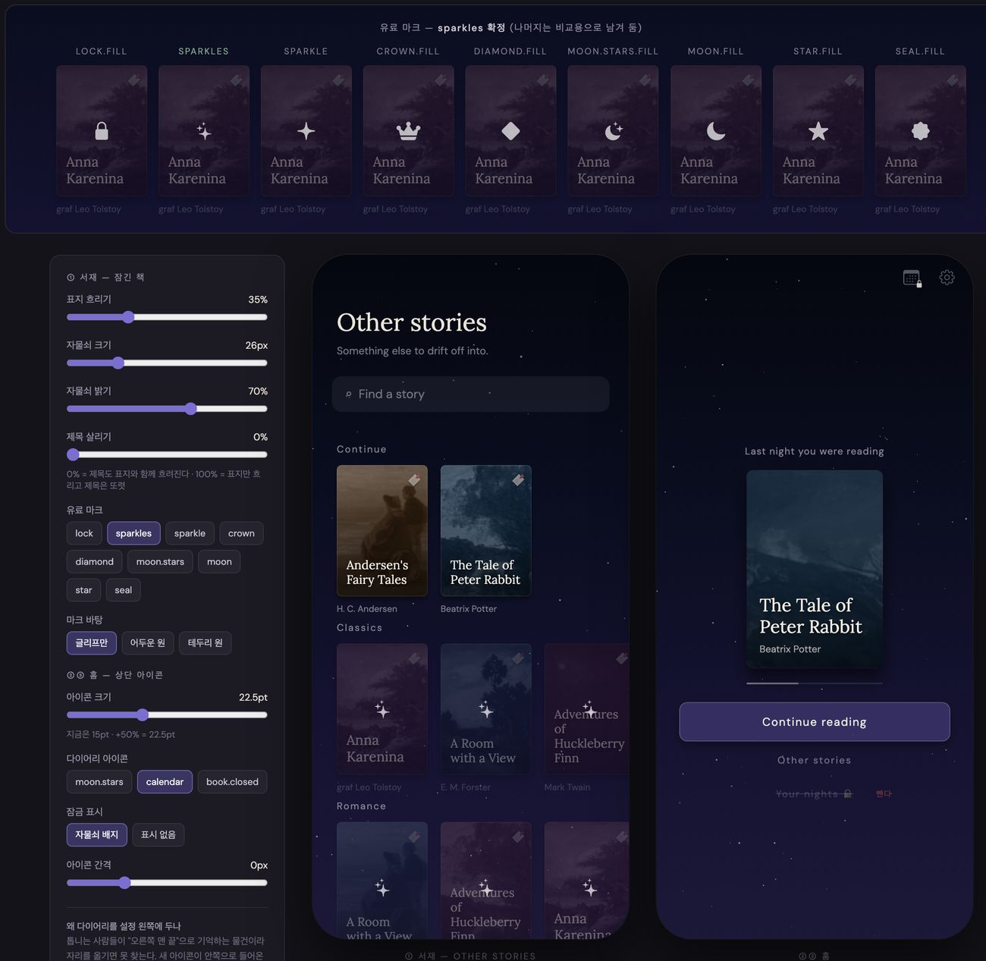Select the diamond paid-mark chip
Viewport: 986px width, 961px height.
tap(94, 561)
